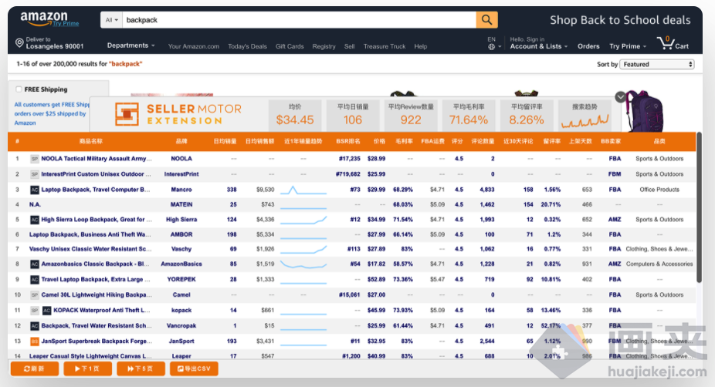Click the 刷新 refresh button
The height and width of the screenshot is (387, 715).
pyautogui.click(x=35, y=369)
